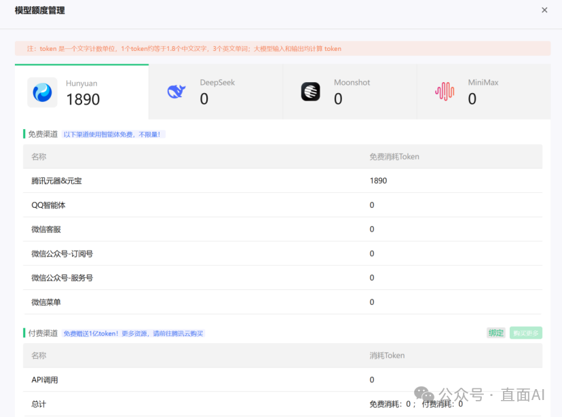Select the 微信菜单 row name
The height and width of the screenshot is (417, 562).
pyautogui.click(x=46, y=302)
